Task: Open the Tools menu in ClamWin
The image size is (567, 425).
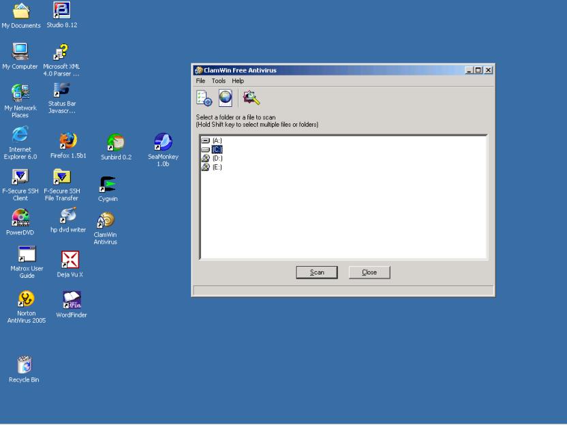Action: point(218,81)
